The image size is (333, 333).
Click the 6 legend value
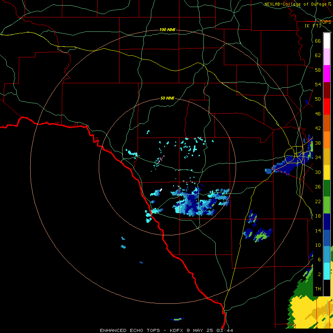(319, 260)
